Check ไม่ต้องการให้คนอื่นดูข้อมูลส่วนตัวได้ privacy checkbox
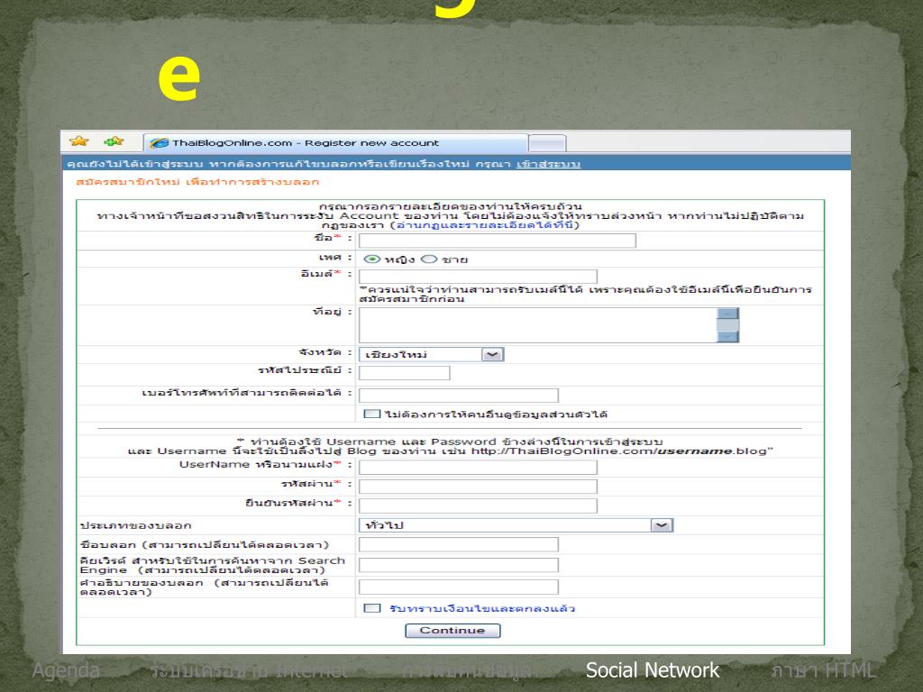This screenshot has width=923, height=692. click(372, 414)
